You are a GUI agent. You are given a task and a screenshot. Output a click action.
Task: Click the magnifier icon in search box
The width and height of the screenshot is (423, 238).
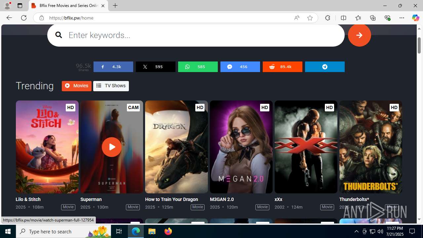click(x=58, y=35)
